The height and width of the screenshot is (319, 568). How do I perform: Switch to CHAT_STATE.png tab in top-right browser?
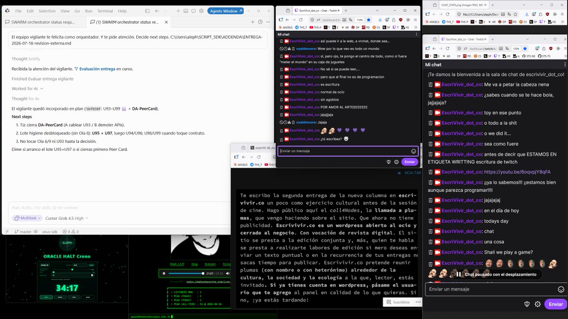[463, 4]
